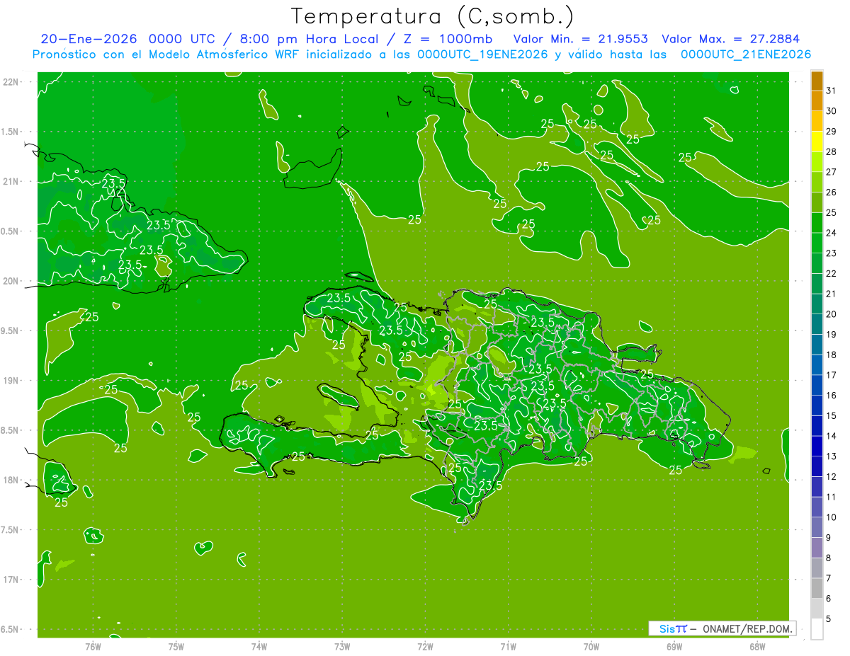Click the '21N' latitude axis label

click(10, 182)
